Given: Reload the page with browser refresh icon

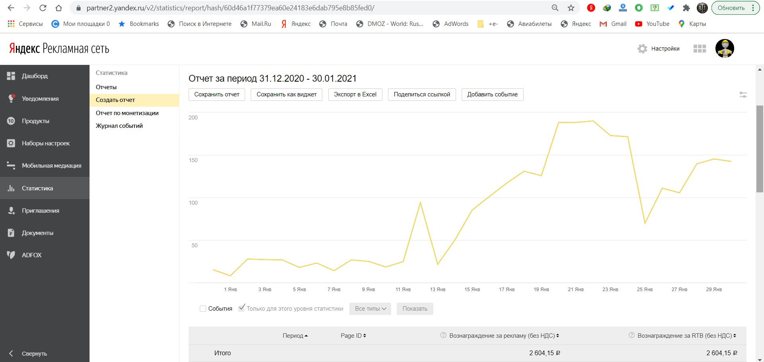Looking at the screenshot, I should [43, 8].
